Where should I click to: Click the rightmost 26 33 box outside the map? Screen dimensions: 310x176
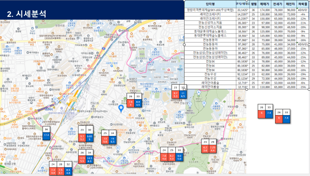click(282, 116)
